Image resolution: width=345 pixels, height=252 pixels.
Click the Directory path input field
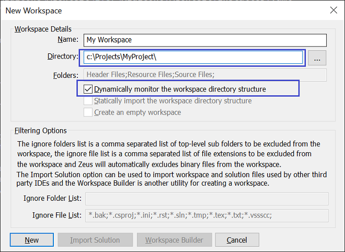point(193,57)
